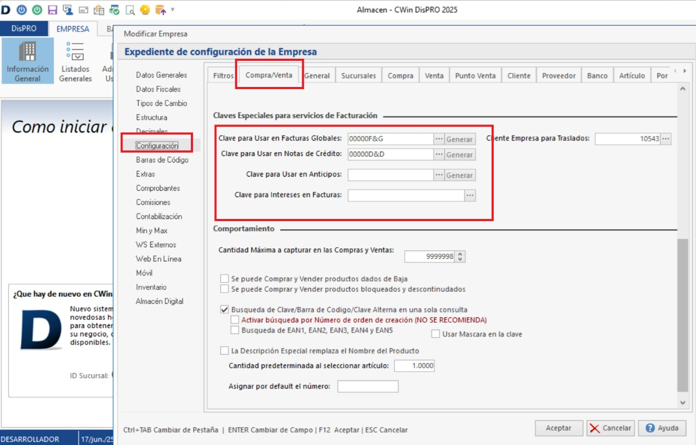This screenshot has height=445, width=696.
Task: Open lookup for Clave en Facturas Globales
Action: click(439, 139)
